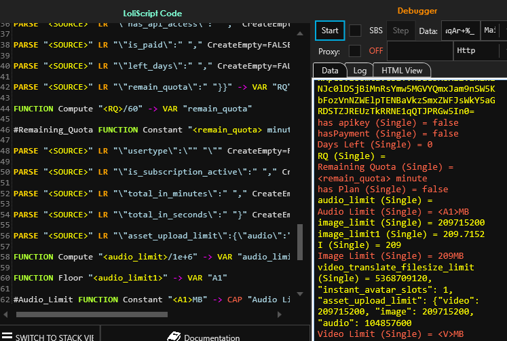Open the Documentation link
The height and width of the screenshot is (341, 507).
click(x=212, y=337)
